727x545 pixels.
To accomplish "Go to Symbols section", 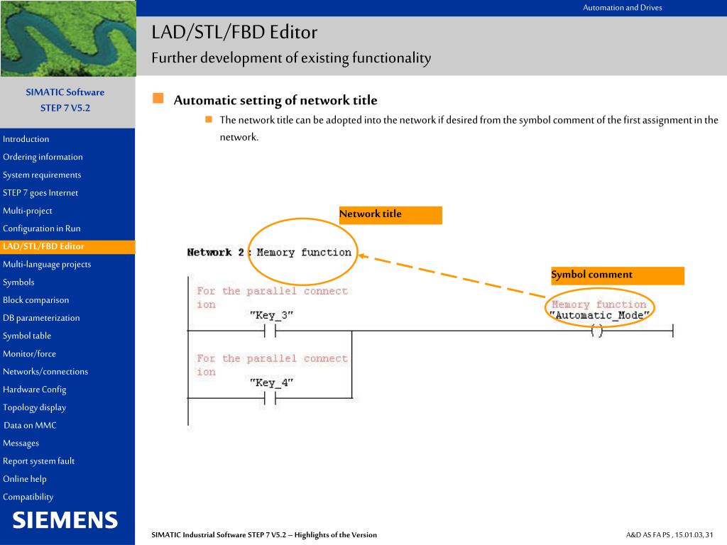I will coord(18,282).
